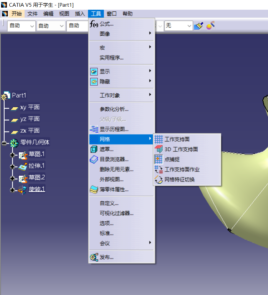
Task: Choose 外部视图... menu entry
Action: 121,180
